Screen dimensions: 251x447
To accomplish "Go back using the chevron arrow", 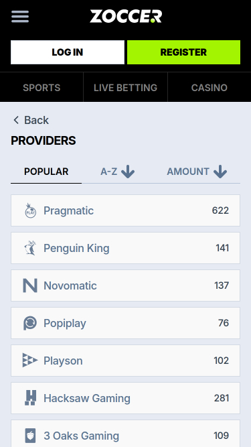I will pos(16,120).
